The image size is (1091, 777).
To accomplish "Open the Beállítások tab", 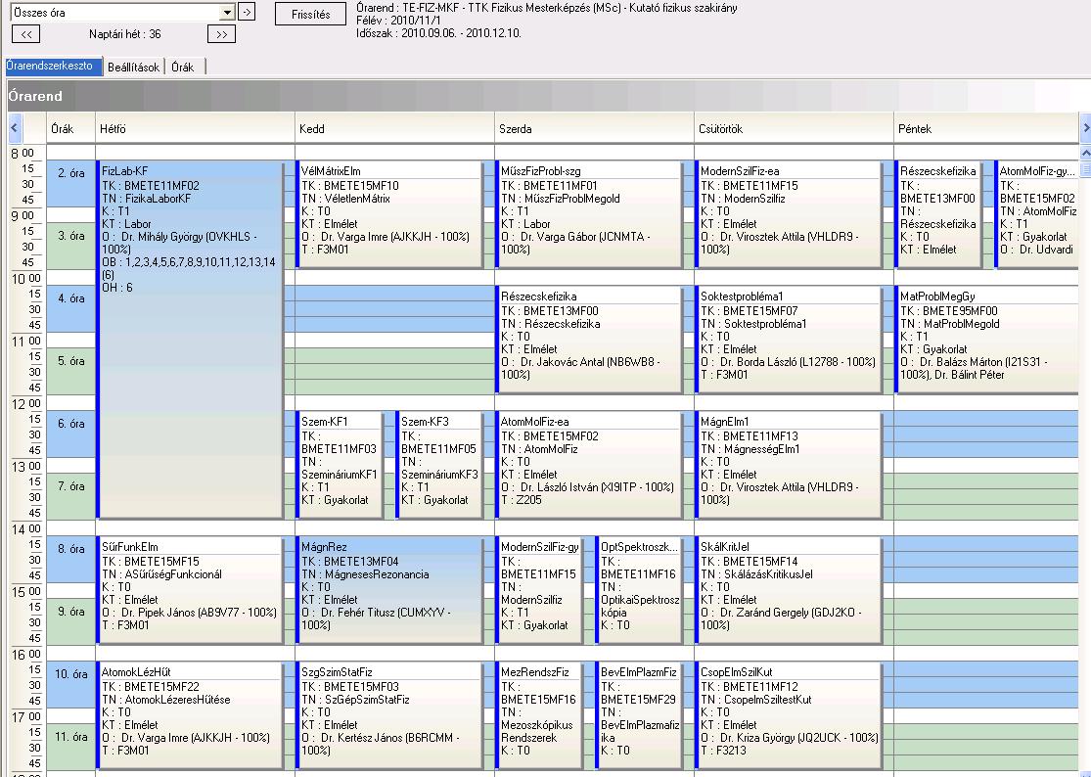I will click(134, 67).
